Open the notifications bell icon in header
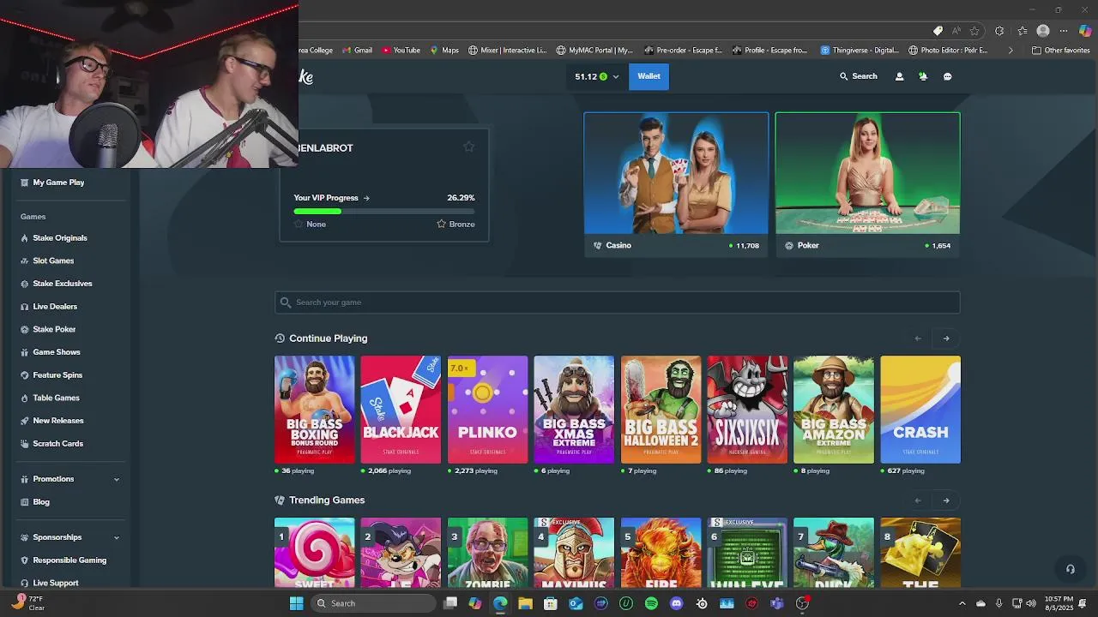1098x617 pixels. click(923, 76)
